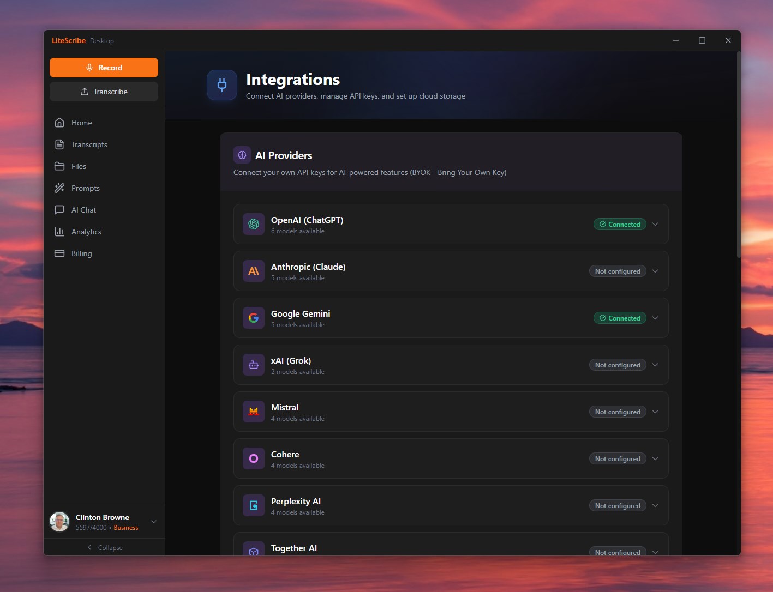Click the AI Chat bubble icon
Image resolution: width=773 pixels, height=592 pixels.
pyautogui.click(x=59, y=210)
